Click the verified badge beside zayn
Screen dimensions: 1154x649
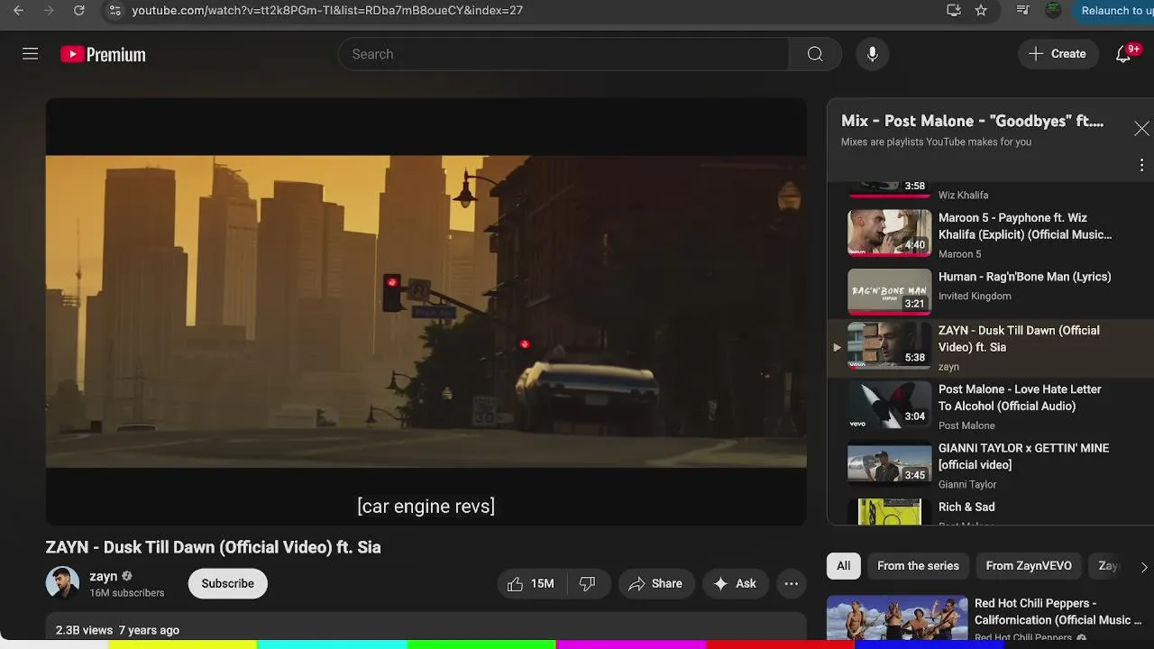coord(127,576)
